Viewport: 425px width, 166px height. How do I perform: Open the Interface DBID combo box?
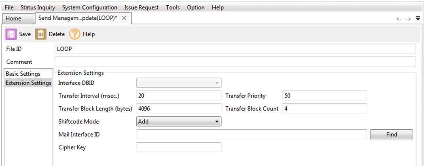coord(179,83)
